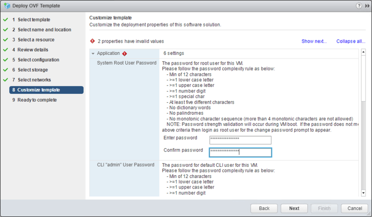Viewport: 372px width, 217px height.
Task: Click the red invalid properties warning icon
Action: point(92,41)
